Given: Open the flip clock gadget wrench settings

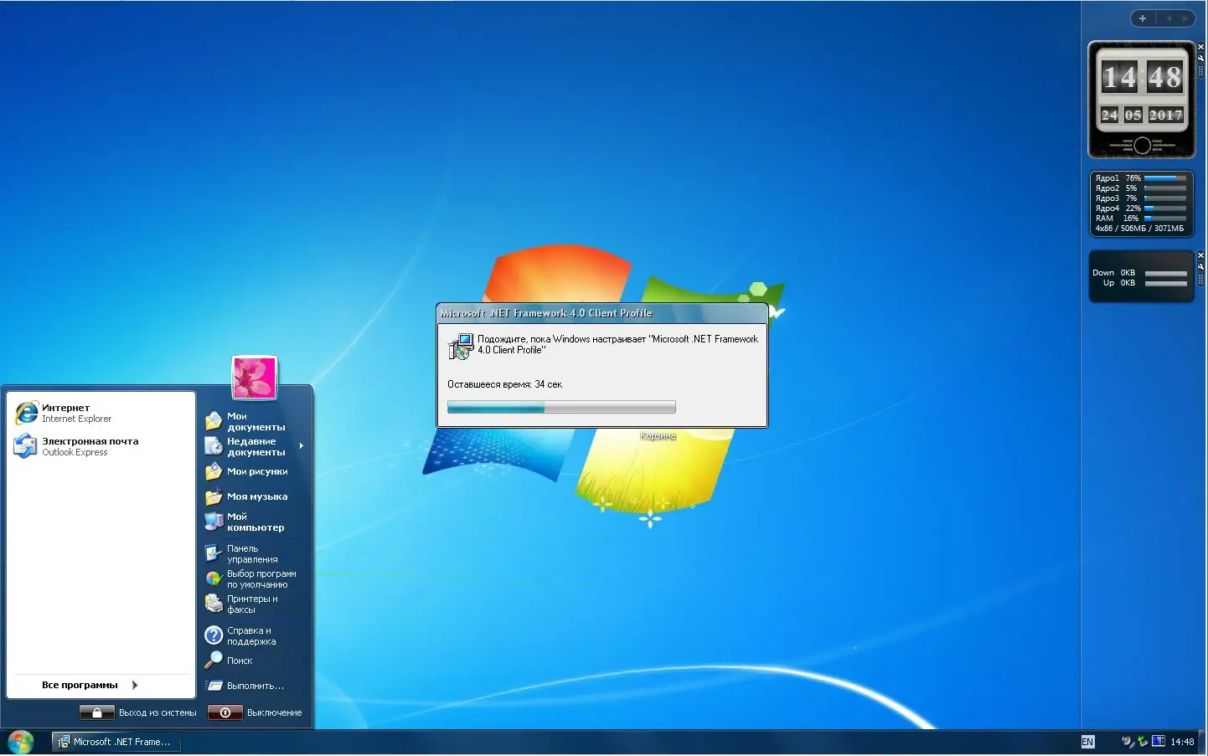Looking at the screenshot, I should click(x=1200, y=59).
